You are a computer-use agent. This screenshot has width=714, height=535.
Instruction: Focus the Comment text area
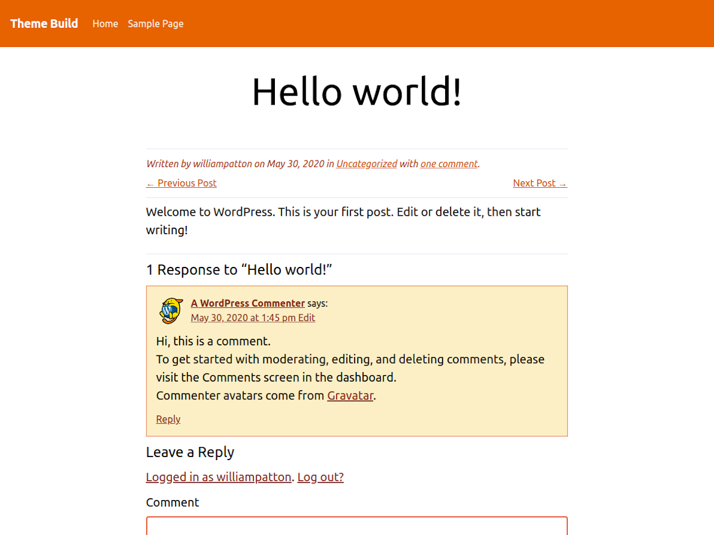[357, 526]
